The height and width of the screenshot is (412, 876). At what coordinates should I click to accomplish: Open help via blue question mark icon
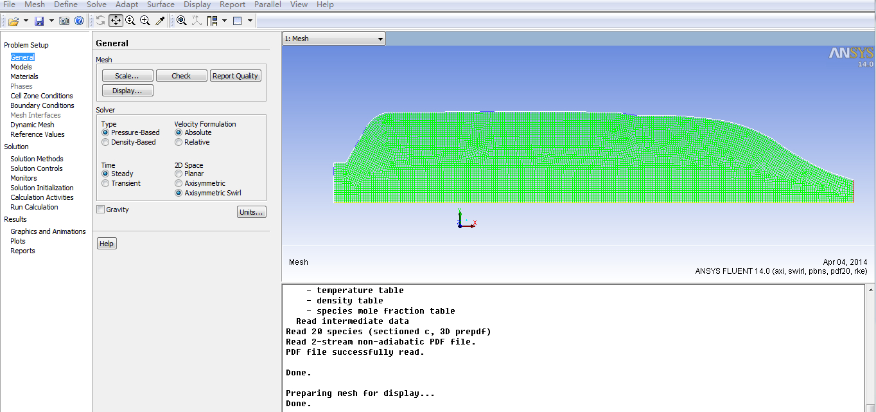(79, 21)
